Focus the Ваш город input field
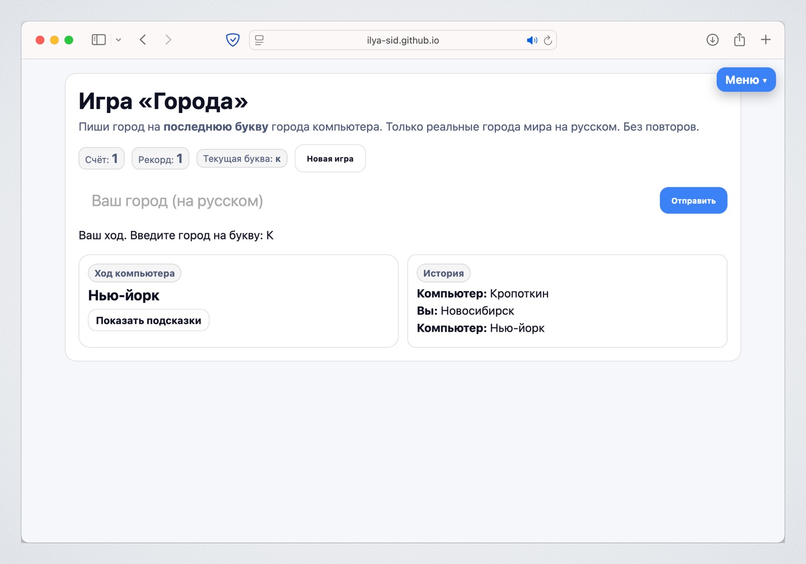Viewport: 806px width, 564px height. pos(364,201)
